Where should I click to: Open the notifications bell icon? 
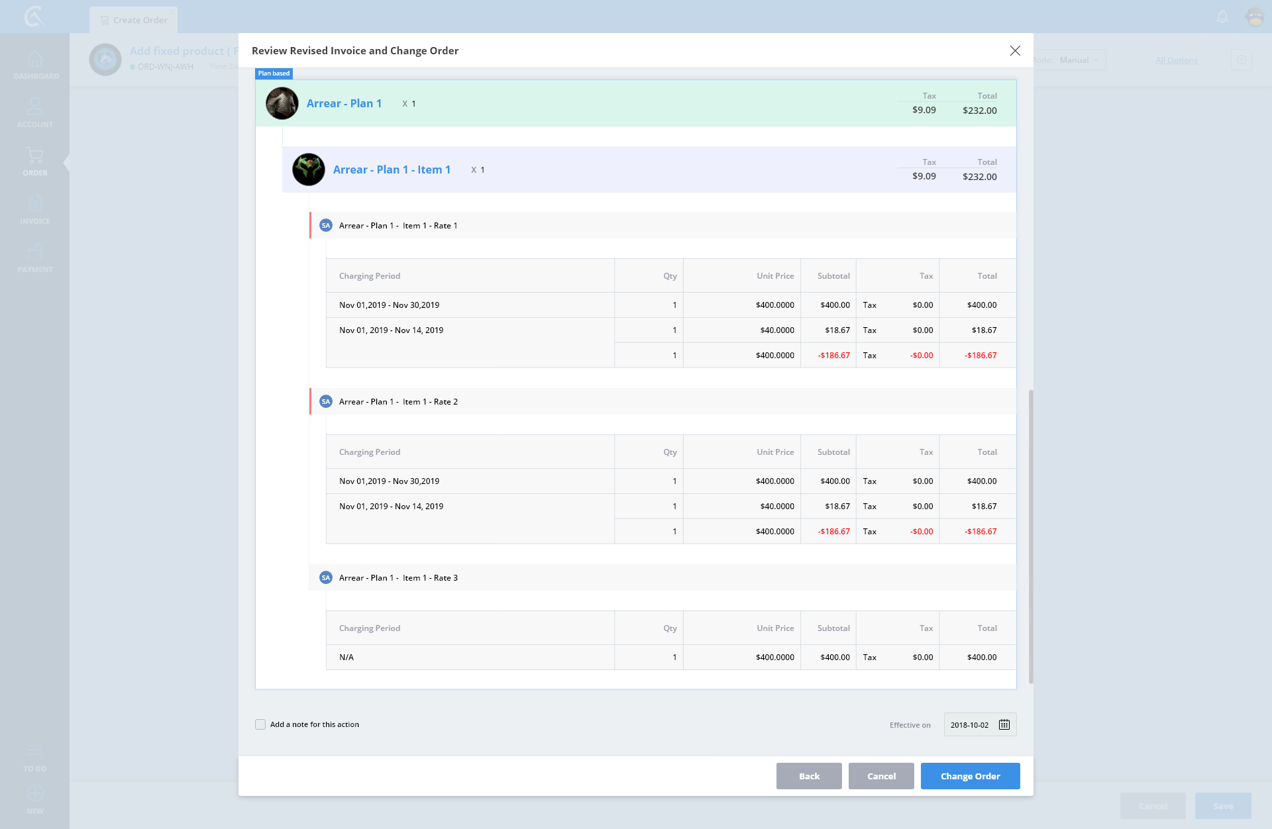pyautogui.click(x=1222, y=17)
